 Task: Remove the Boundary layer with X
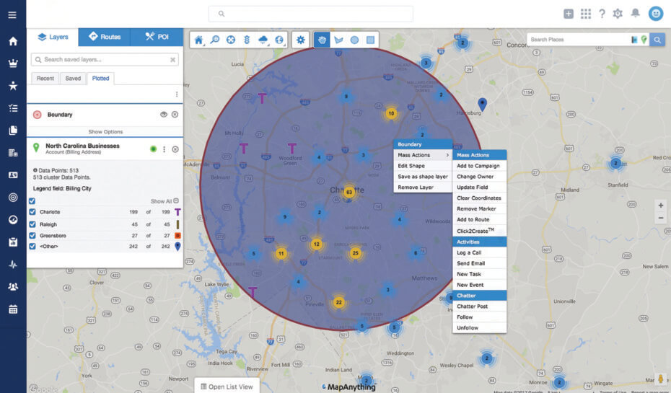coord(175,115)
